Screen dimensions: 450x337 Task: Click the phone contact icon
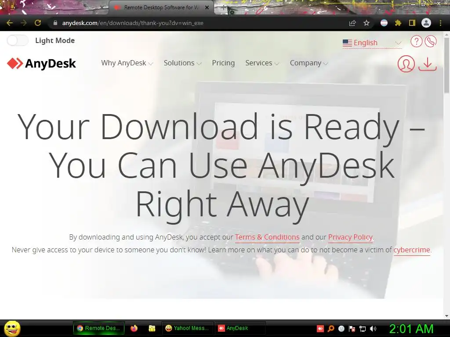pyautogui.click(x=431, y=41)
